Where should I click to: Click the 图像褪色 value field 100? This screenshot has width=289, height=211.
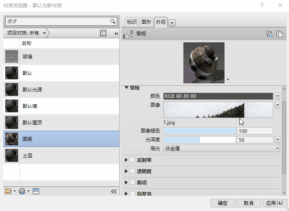point(255,131)
